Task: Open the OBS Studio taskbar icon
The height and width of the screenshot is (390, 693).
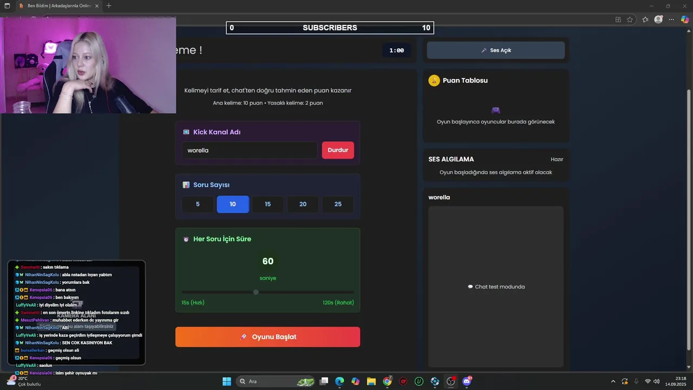Action: tap(450, 381)
